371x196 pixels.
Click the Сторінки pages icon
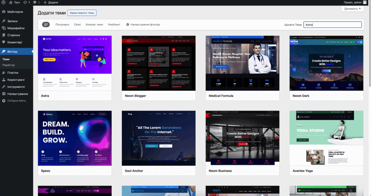coord(4,35)
